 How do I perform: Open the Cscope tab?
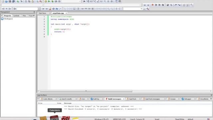[173, 99]
